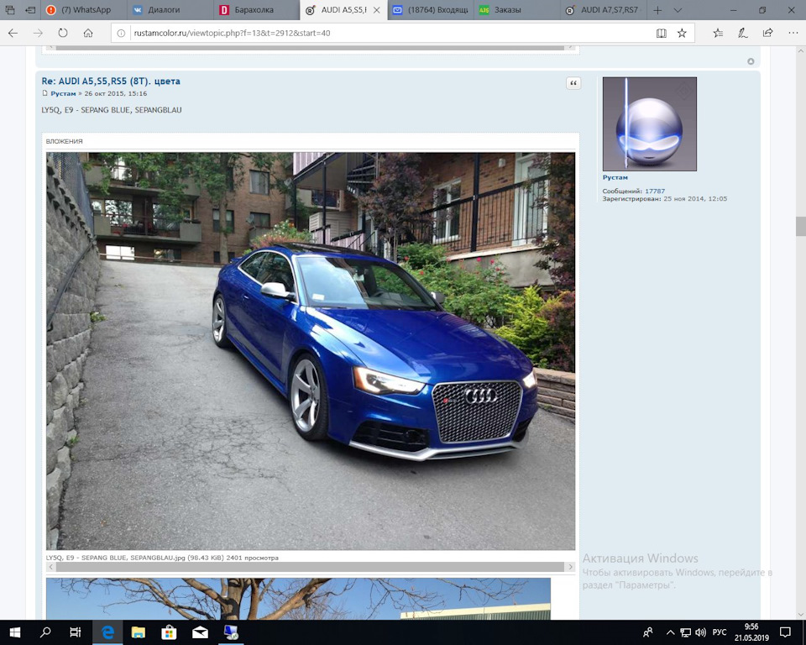Open the favorites hub list icon
This screenshot has height=645, width=806.
point(718,33)
